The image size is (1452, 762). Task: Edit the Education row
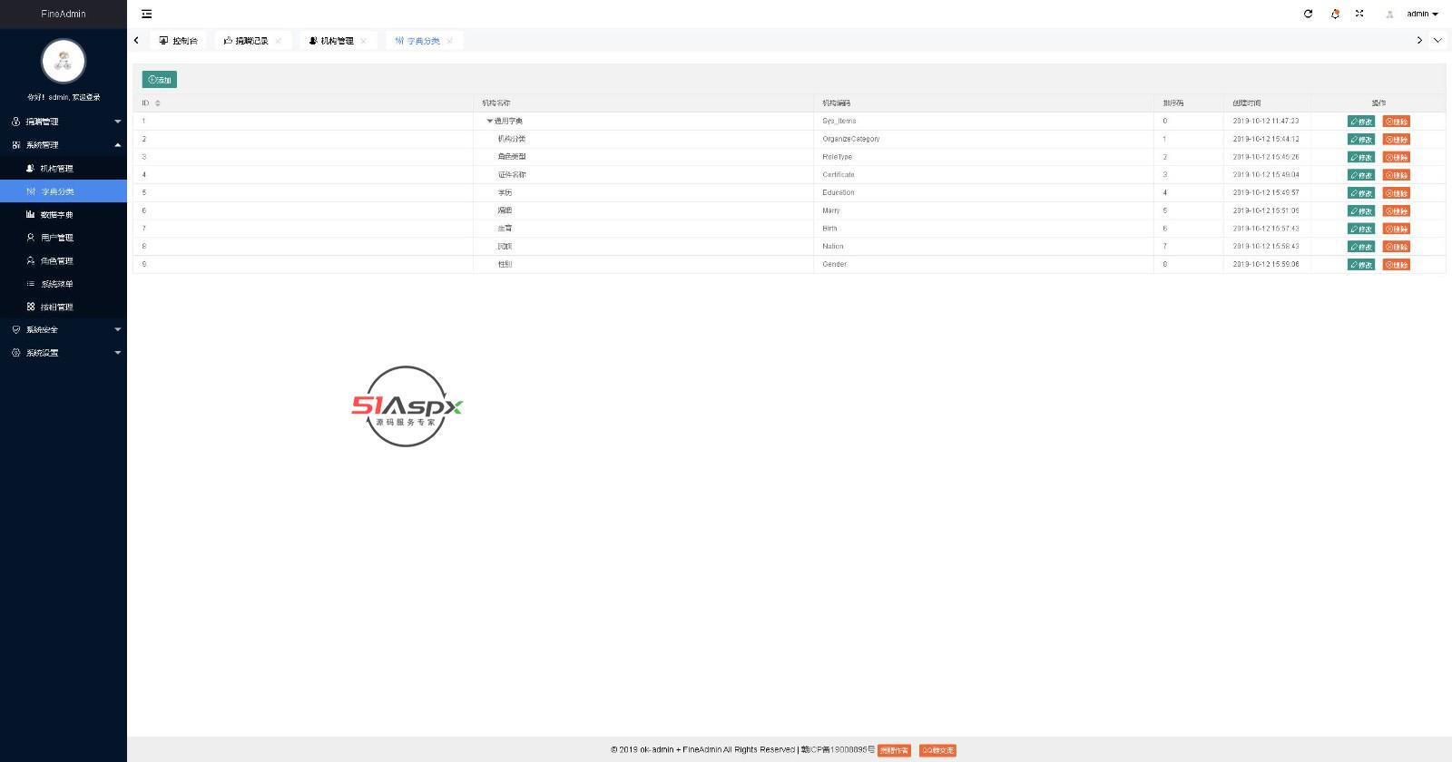tap(1361, 193)
